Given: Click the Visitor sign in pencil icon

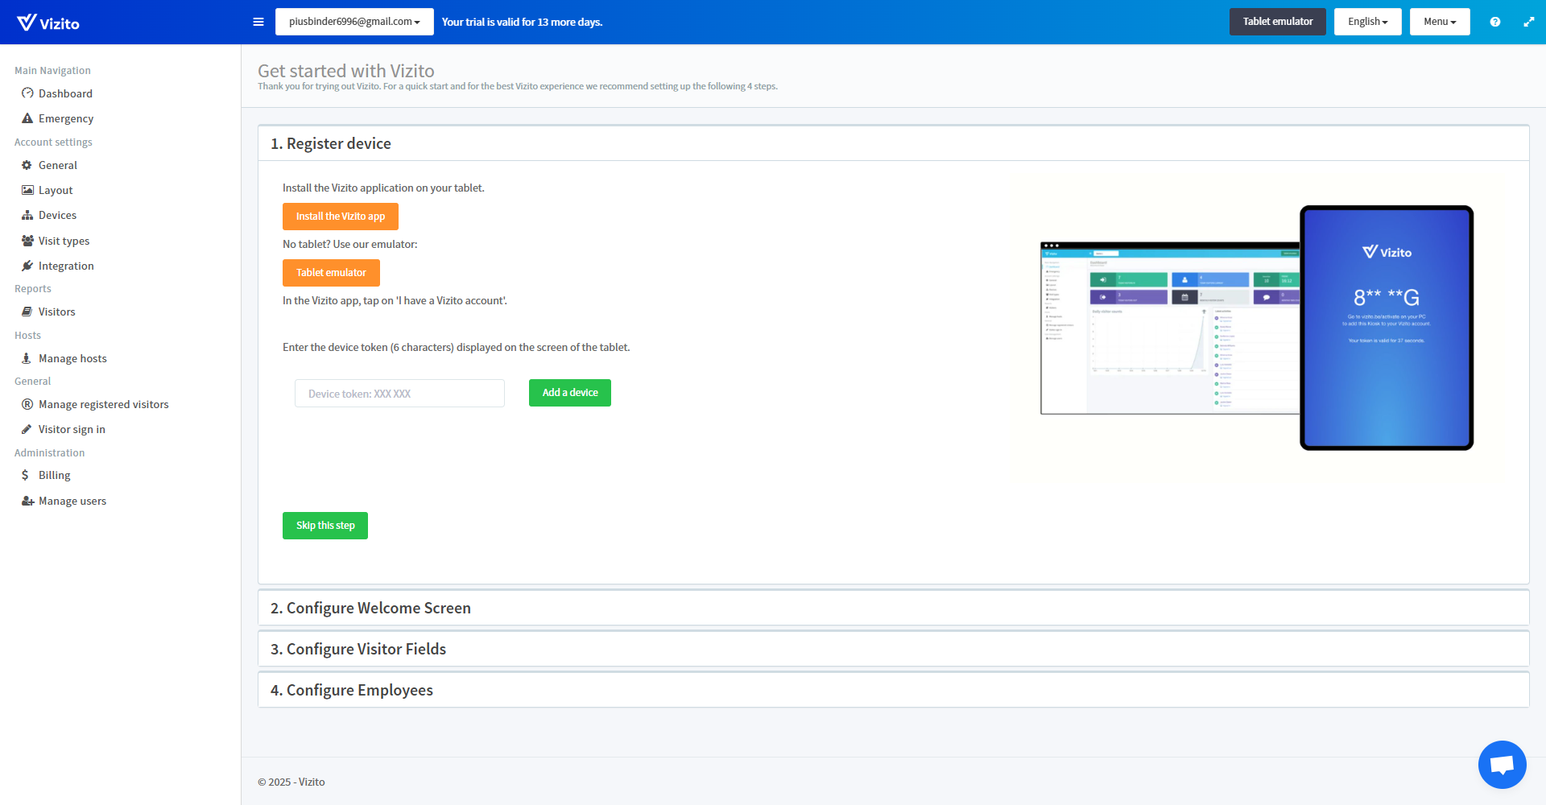Looking at the screenshot, I should 27,429.
